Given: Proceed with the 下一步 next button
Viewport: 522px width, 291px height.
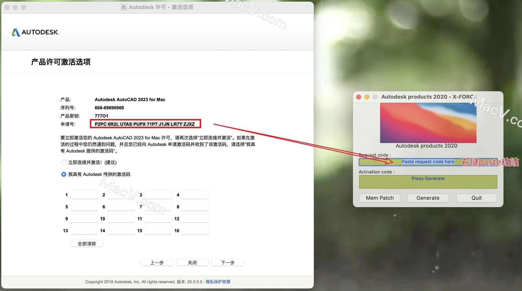Looking at the screenshot, I should [x=228, y=263].
